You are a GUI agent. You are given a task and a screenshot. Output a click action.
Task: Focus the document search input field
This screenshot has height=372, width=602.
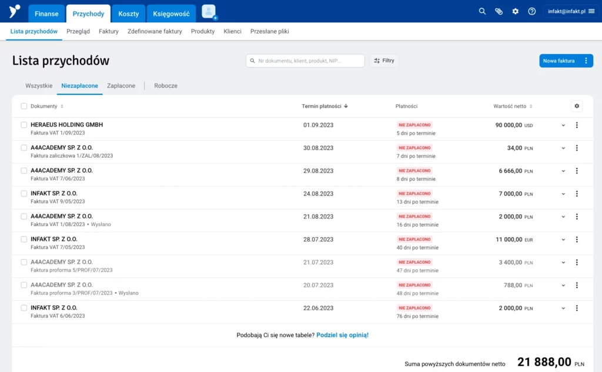click(306, 61)
